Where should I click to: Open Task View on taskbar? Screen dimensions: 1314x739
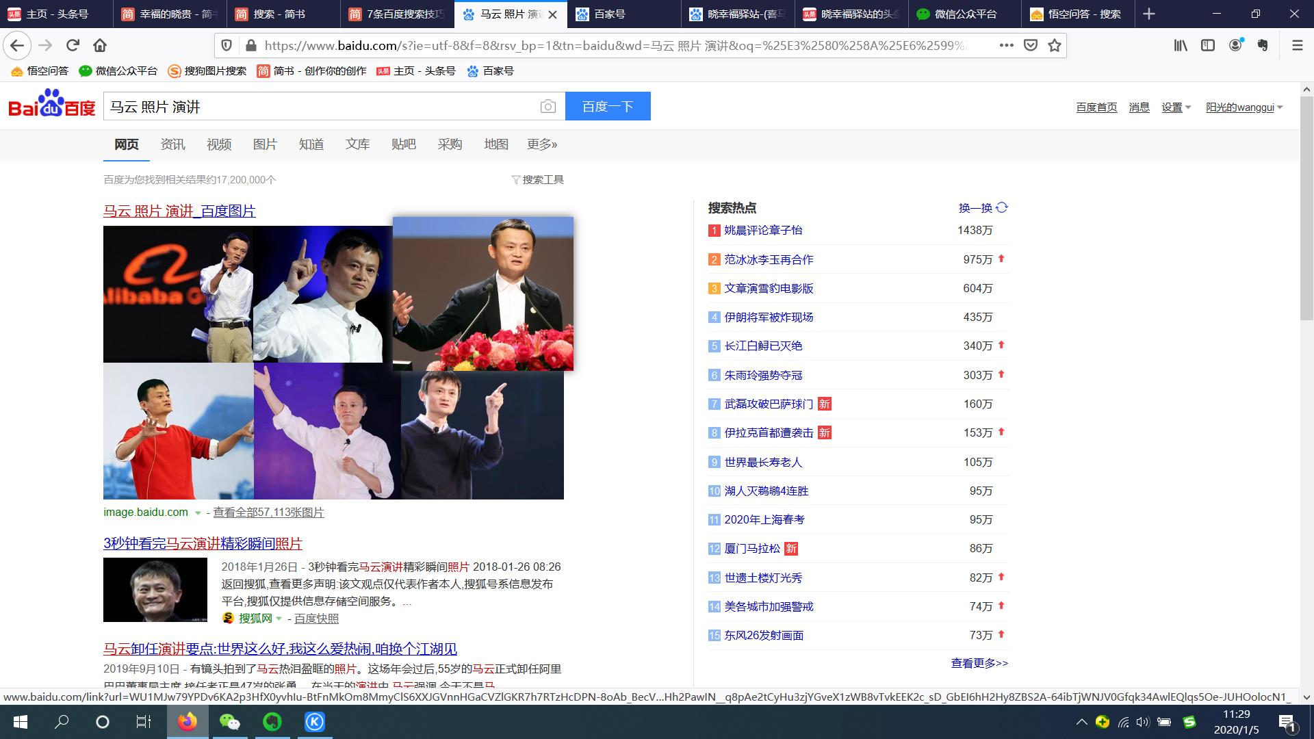click(x=143, y=722)
